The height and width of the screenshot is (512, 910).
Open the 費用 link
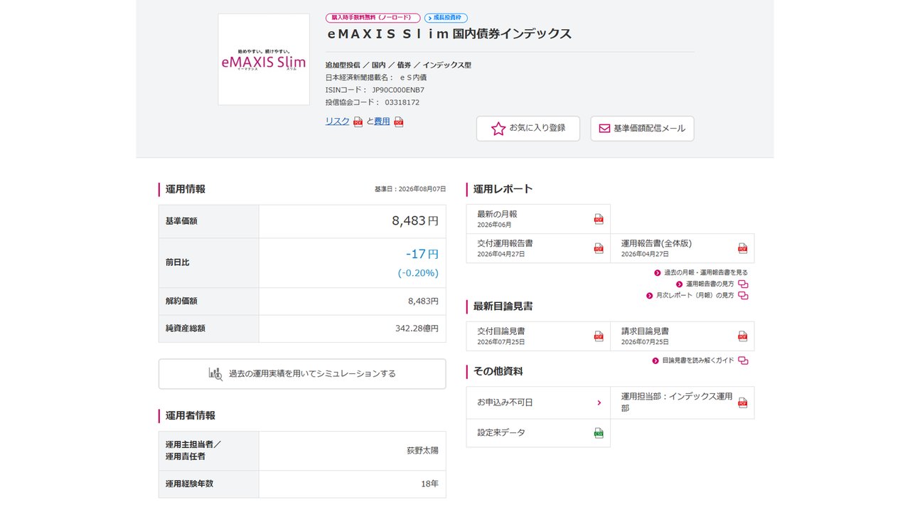click(x=382, y=122)
